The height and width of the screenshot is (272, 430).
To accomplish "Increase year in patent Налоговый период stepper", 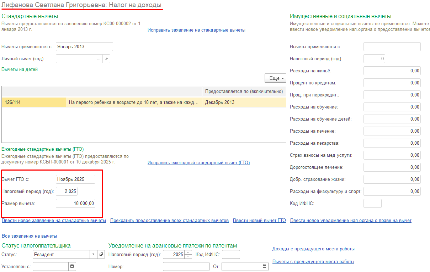I will tap(188, 252).
